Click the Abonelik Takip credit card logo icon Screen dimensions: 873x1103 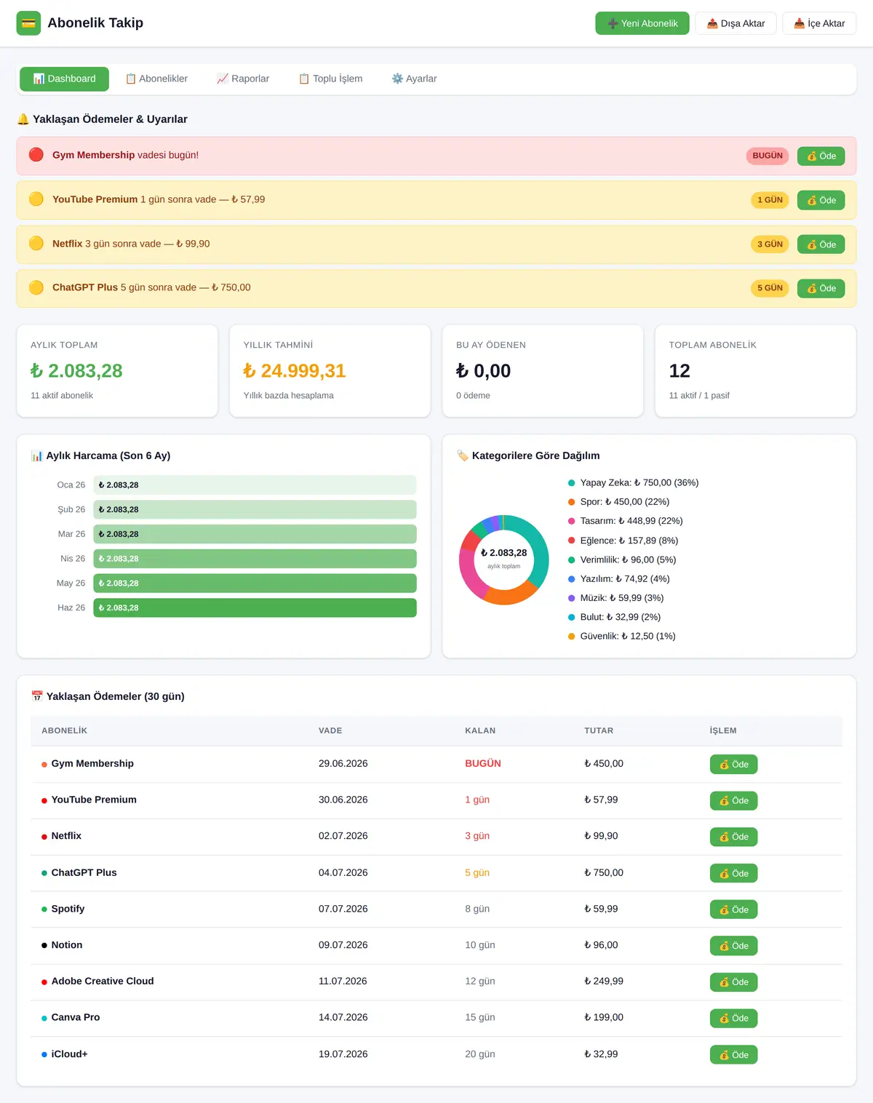(x=28, y=23)
